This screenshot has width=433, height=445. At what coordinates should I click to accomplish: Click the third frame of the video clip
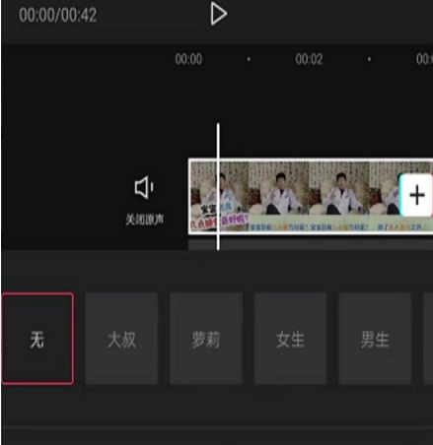point(338,196)
